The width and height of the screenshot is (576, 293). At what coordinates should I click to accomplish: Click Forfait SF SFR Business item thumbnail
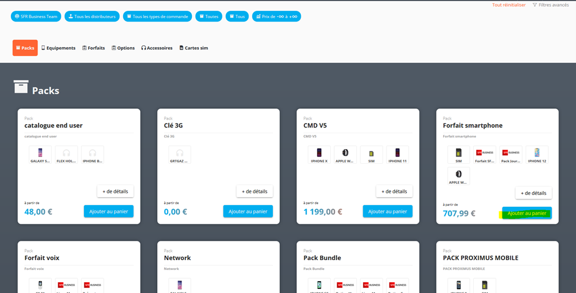[485, 155]
